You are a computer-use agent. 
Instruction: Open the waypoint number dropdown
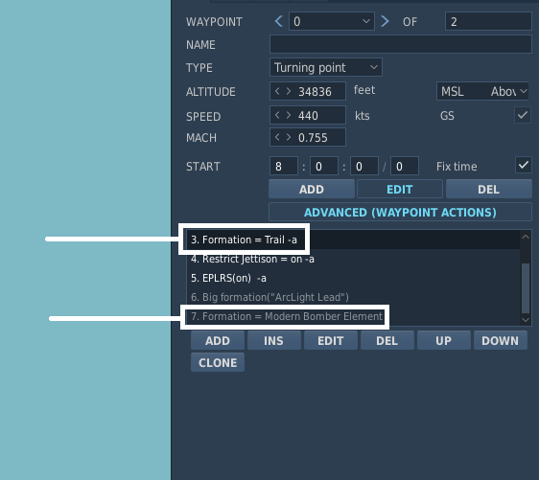point(332,22)
